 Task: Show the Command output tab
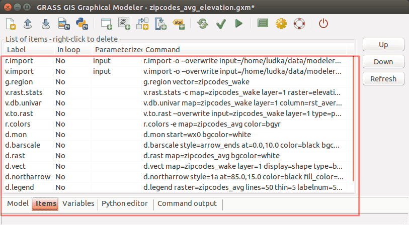coord(187,204)
